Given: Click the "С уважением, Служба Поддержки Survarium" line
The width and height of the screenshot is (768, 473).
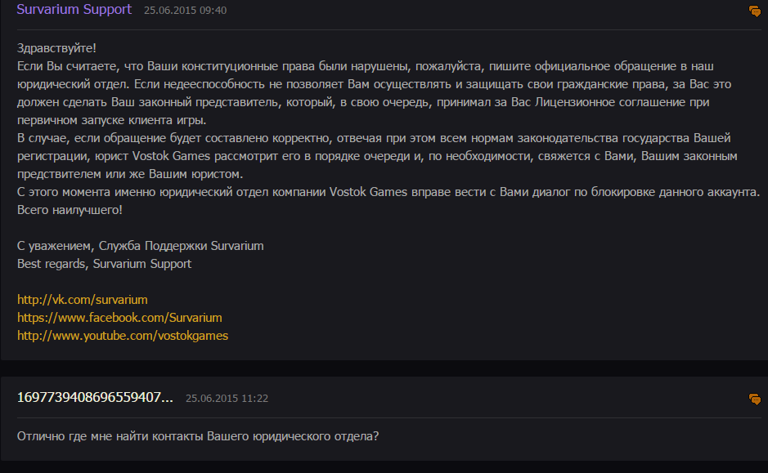Looking at the screenshot, I should click(140, 246).
